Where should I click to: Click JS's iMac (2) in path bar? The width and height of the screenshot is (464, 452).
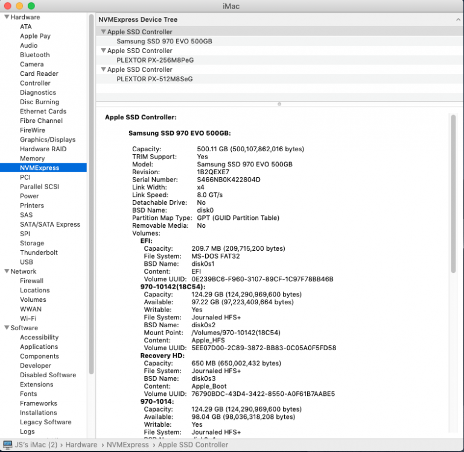tap(36, 445)
